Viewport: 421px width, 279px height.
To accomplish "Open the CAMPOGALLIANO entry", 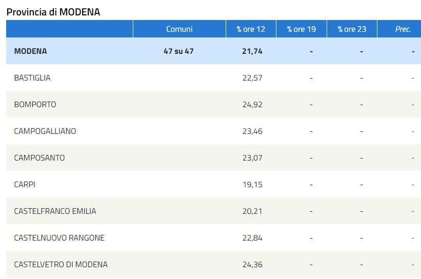I will point(45,131).
